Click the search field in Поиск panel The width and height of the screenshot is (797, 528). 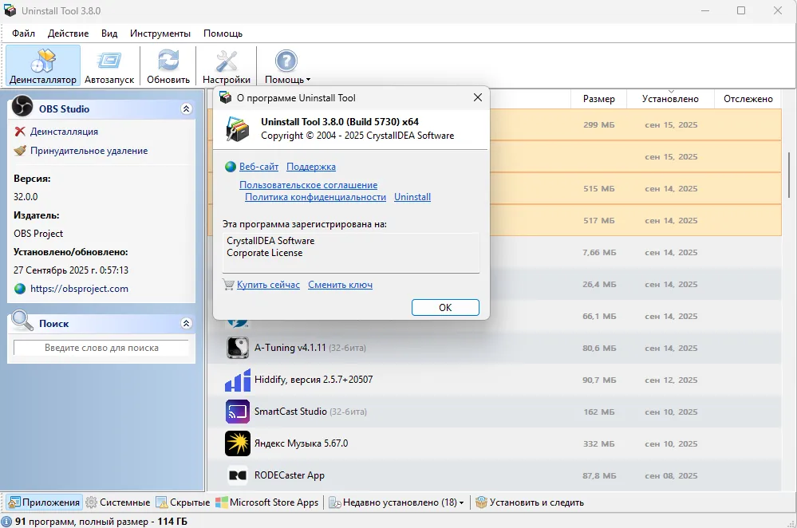click(x=101, y=348)
